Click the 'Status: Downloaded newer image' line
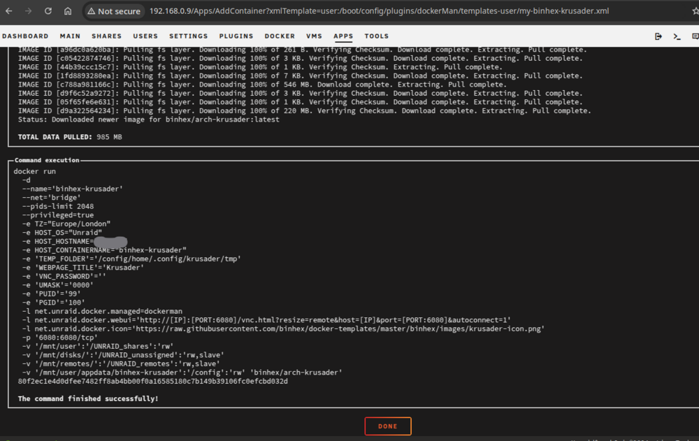The width and height of the screenshot is (699, 441). click(148, 120)
